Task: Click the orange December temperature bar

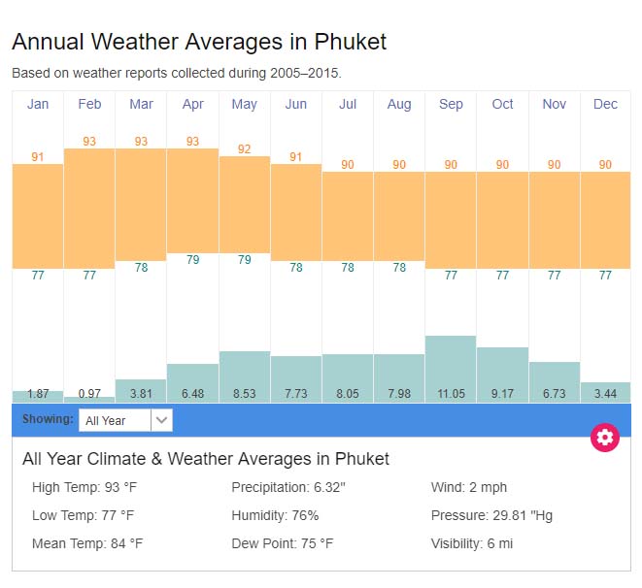Action: point(605,220)
